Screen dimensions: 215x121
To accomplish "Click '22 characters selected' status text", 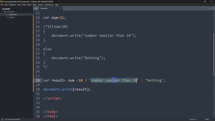I will tap(13, 119).
